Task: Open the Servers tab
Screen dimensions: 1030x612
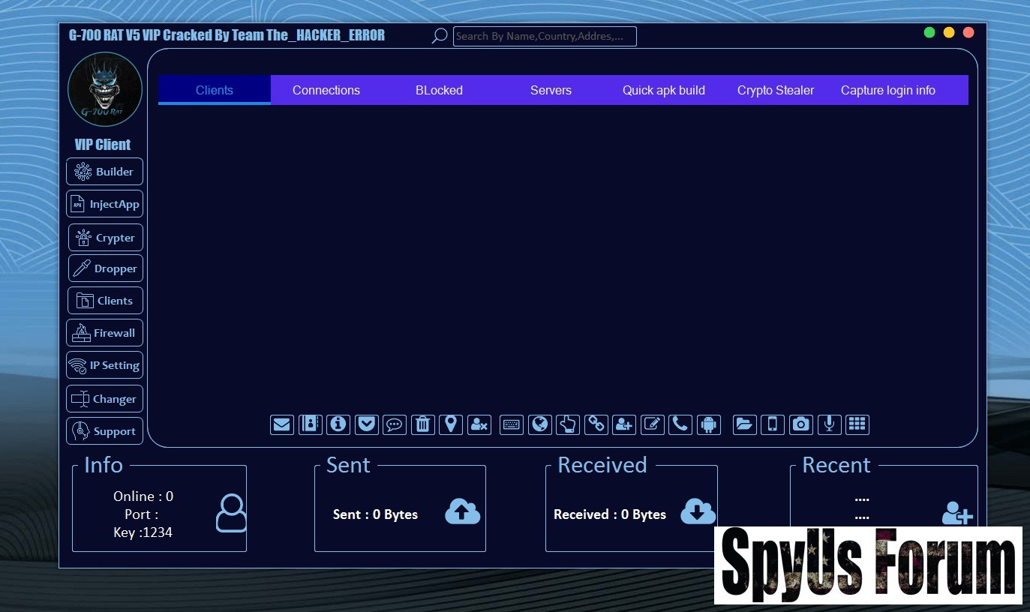Action: (551, 90)
